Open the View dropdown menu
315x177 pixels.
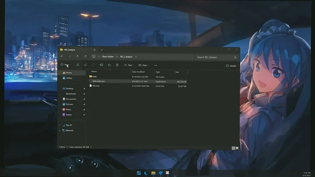tap(143, 65)
